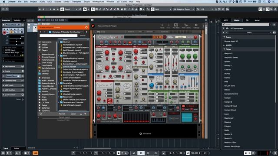
Task: Toggle Mute (M) button in toolbar
Action: tap(40, 9)
